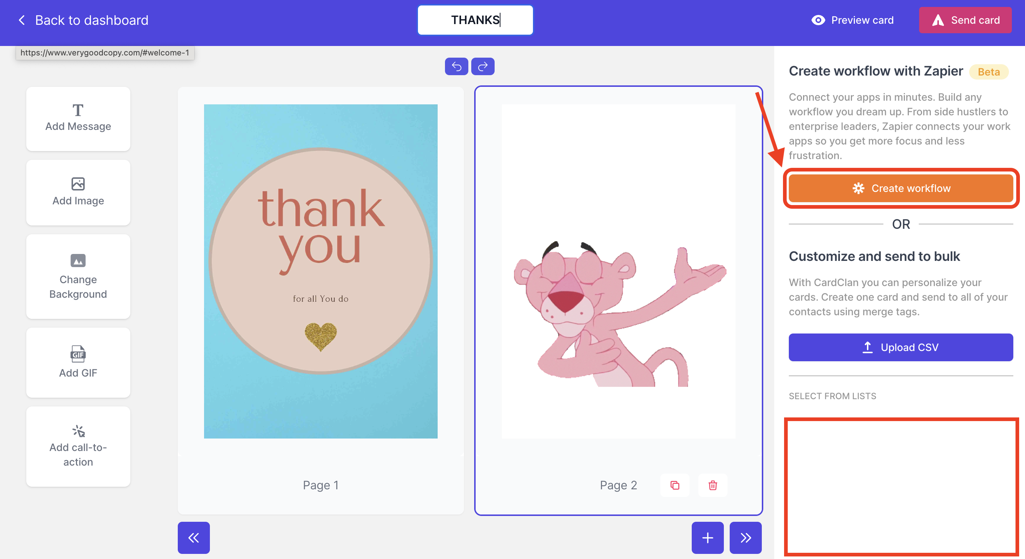Go Back to dashboard

pos(83,20)
